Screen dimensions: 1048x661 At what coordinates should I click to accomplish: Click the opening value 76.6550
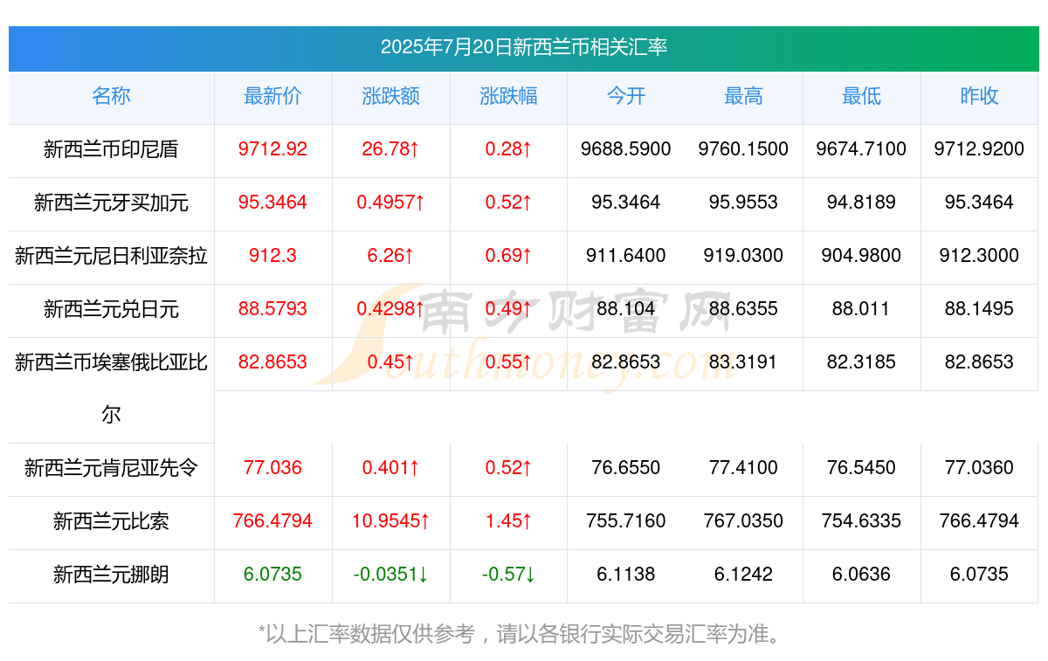tap(626, 468)
